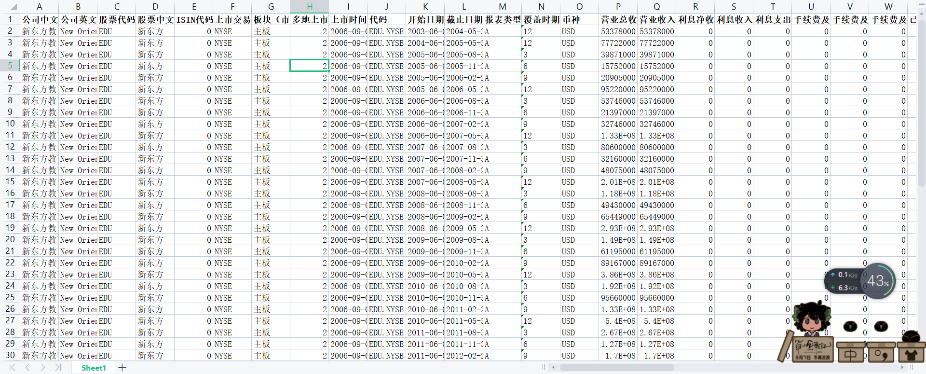This screenshot has width=926, height=374.
Task: Select column A header
Action: [x=39, y=7]
